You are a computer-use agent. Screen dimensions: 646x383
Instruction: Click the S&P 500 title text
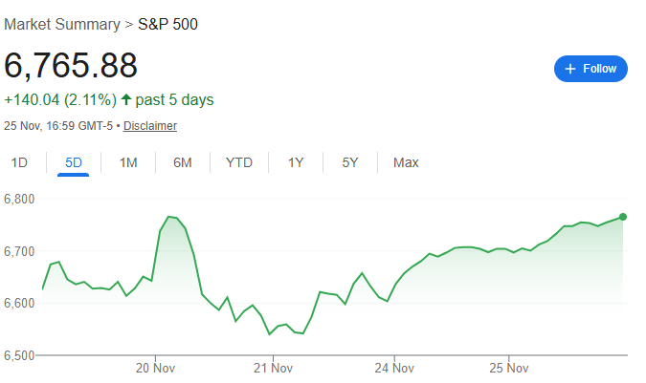(168, 24)
